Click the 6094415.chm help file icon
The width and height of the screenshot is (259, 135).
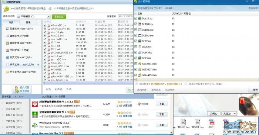pos(140,75)
